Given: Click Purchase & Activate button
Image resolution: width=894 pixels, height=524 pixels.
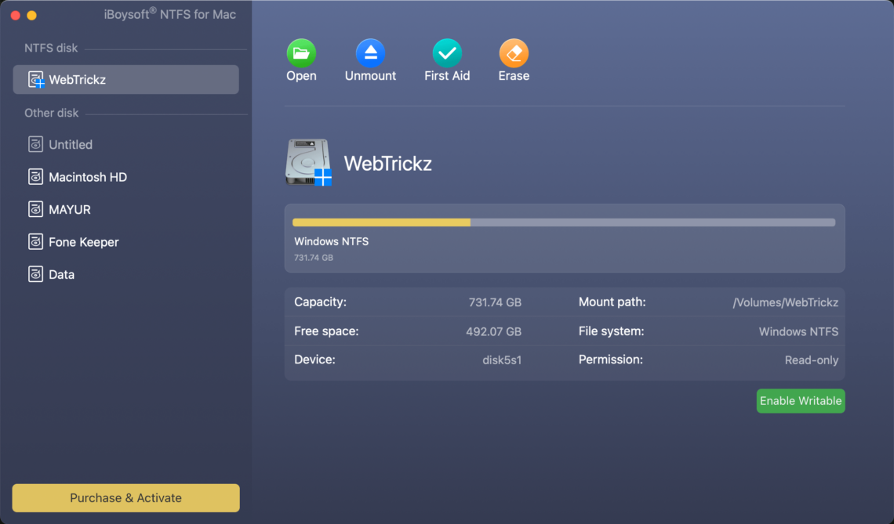Looking at the screenshot, I should (126, 498).
